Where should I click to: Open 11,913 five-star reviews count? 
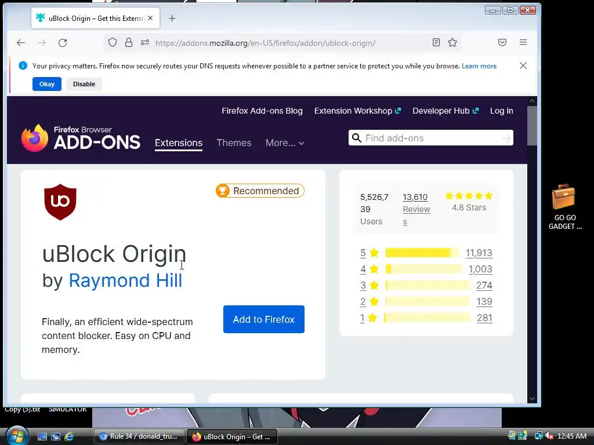479,253
